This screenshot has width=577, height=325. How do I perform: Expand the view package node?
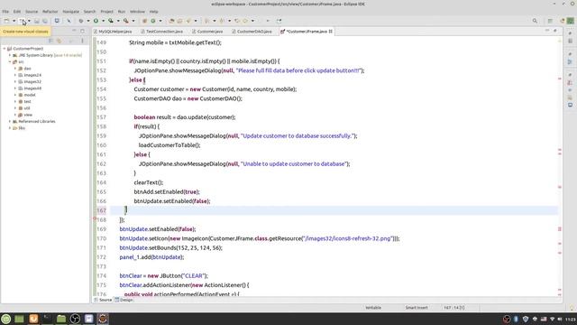[15, 115]
